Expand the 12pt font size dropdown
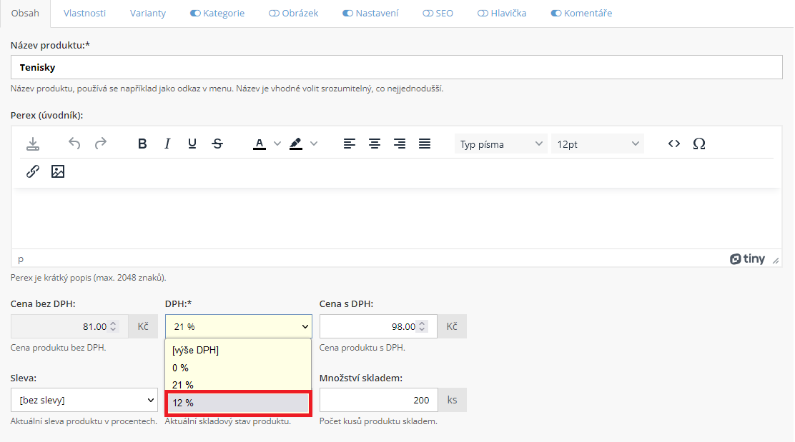This screenshot has width=795, height=442. click(597, 144)
